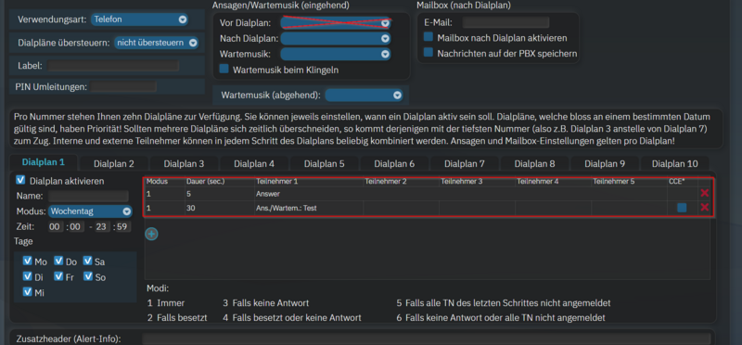Click the Teilnehmer 2 cell of Test row
The height and width of the screenshot is (345, 742).
pos(401,208)
